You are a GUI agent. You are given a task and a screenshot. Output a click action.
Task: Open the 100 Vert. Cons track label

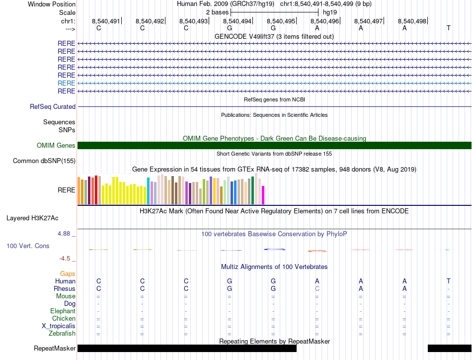28,246
